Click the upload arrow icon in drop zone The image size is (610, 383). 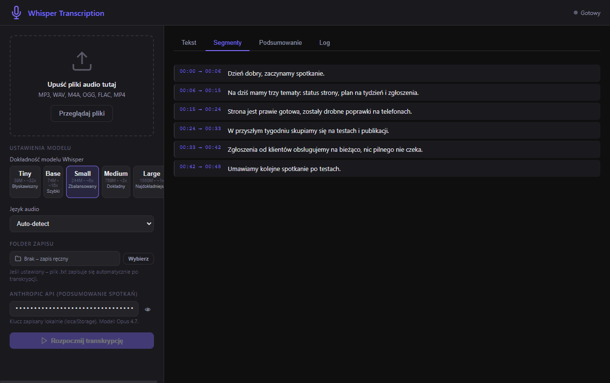tap(82, 62)
